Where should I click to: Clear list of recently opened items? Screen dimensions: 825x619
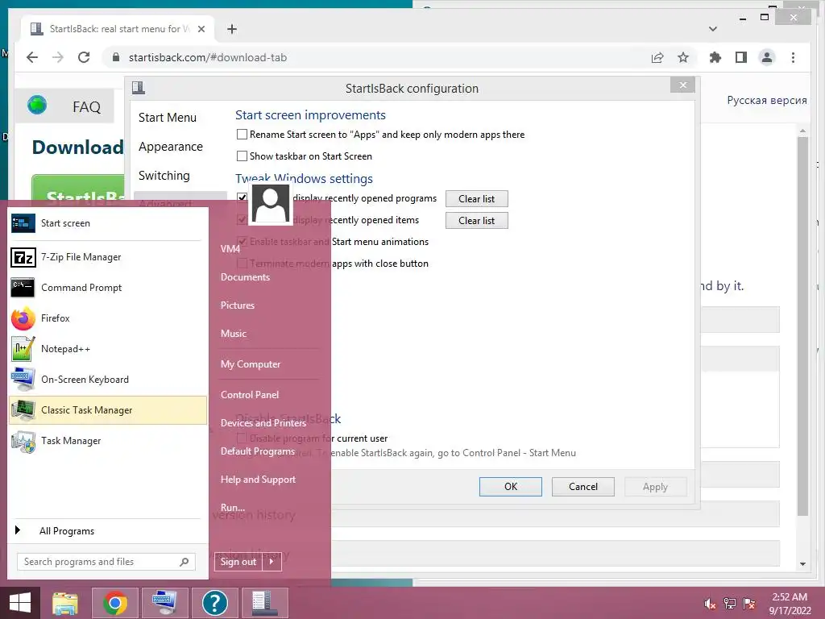(477, 221)
